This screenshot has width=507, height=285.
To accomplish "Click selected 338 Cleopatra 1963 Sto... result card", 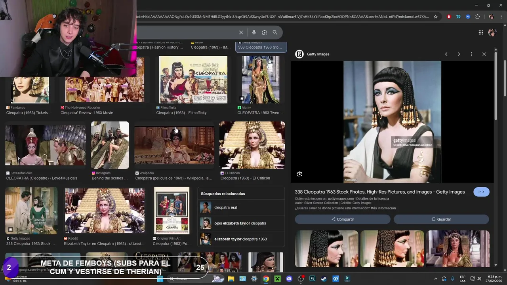I will coord(261,47).
